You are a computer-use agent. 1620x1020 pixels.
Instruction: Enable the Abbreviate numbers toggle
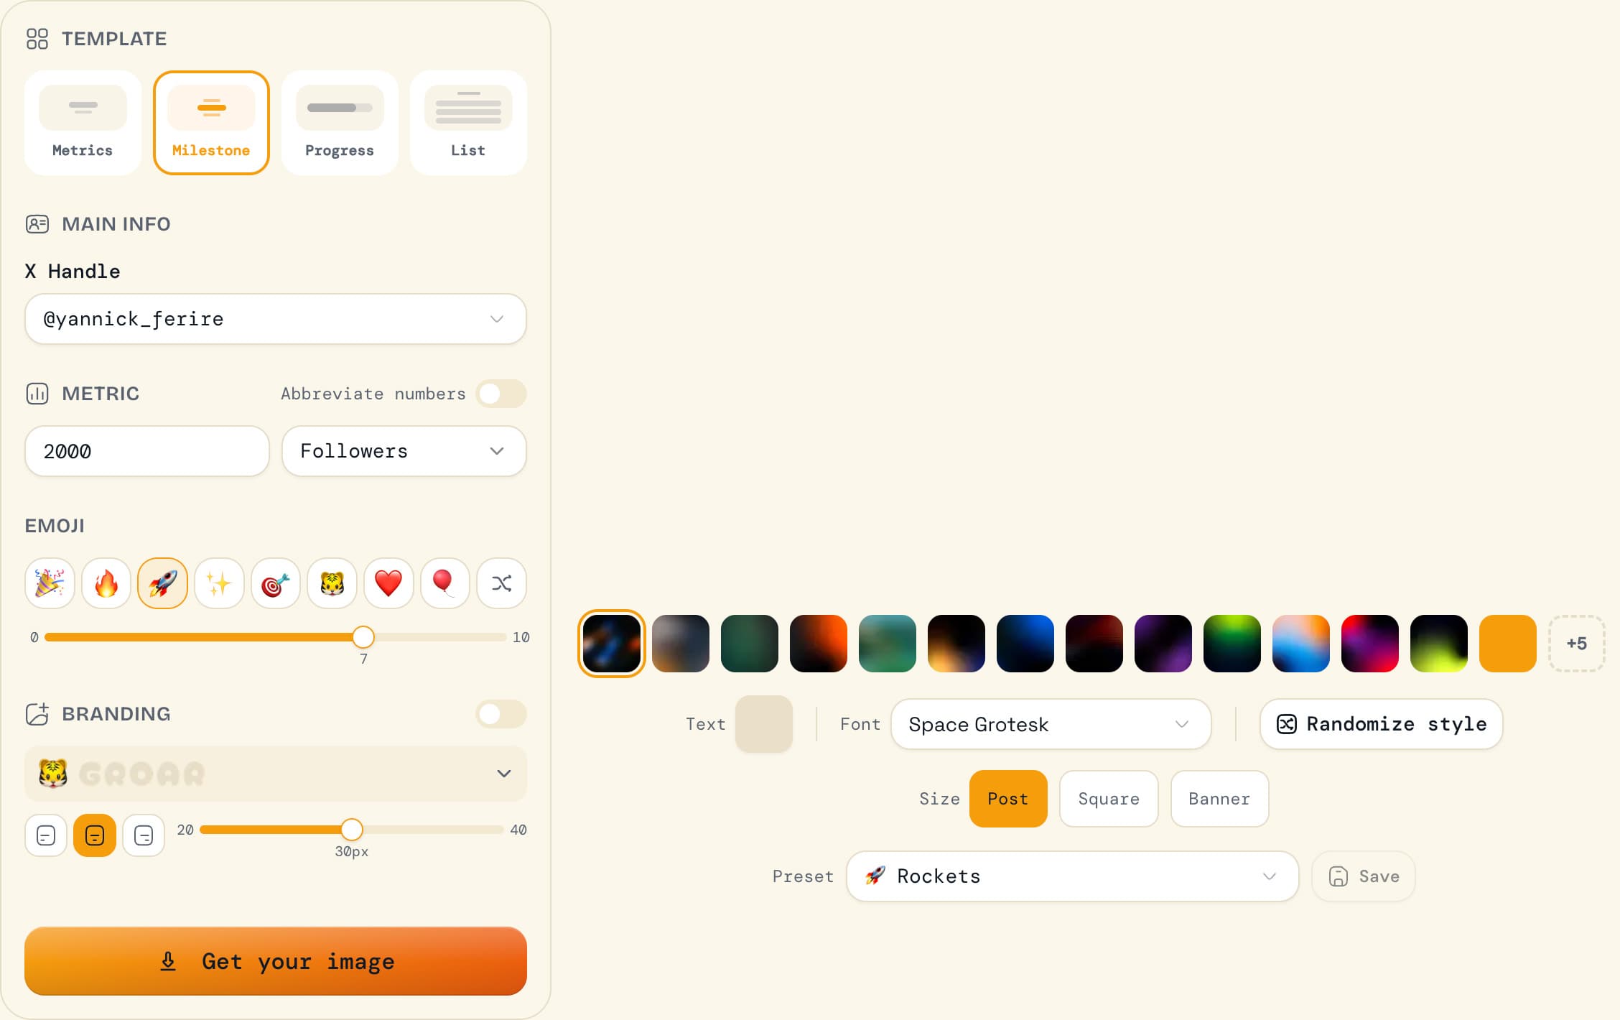(x=501, y=394)
